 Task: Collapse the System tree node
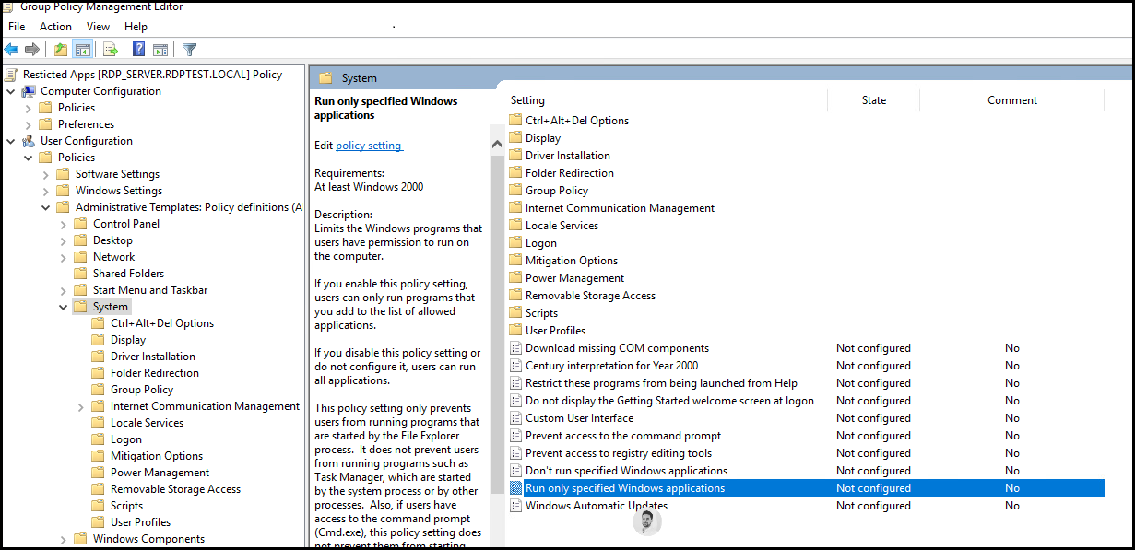(x=63, y=307)
